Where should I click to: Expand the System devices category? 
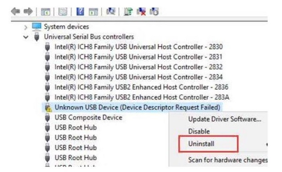click(26, 28)
